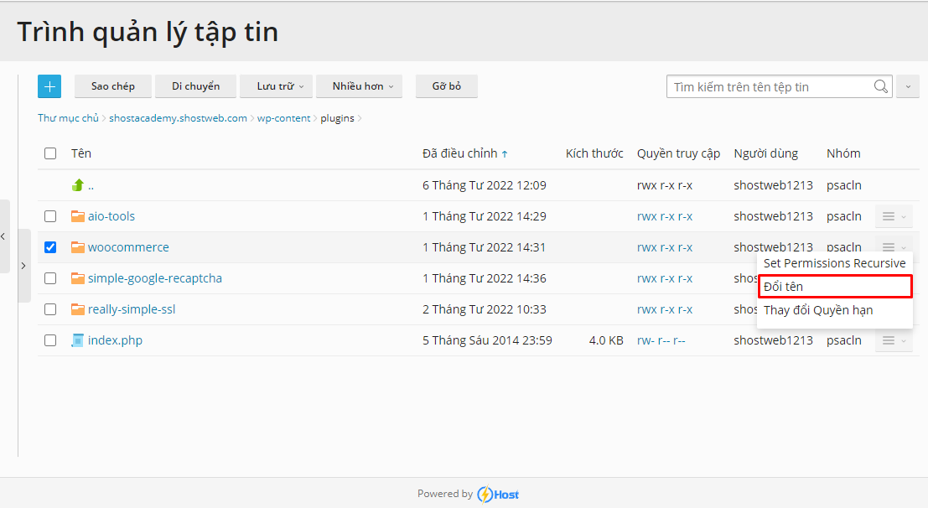Select all files via the header checkbox
The height and width of the screenshot is (508, 928).
pyautogui.click(x=49, y=153)
